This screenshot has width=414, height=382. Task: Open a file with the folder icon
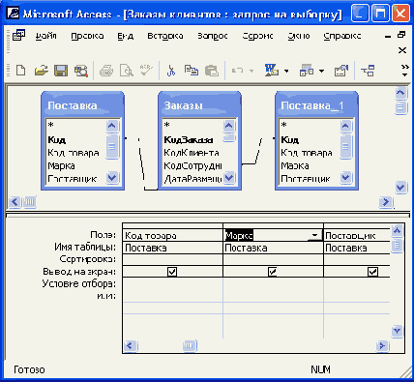(41, 71)
